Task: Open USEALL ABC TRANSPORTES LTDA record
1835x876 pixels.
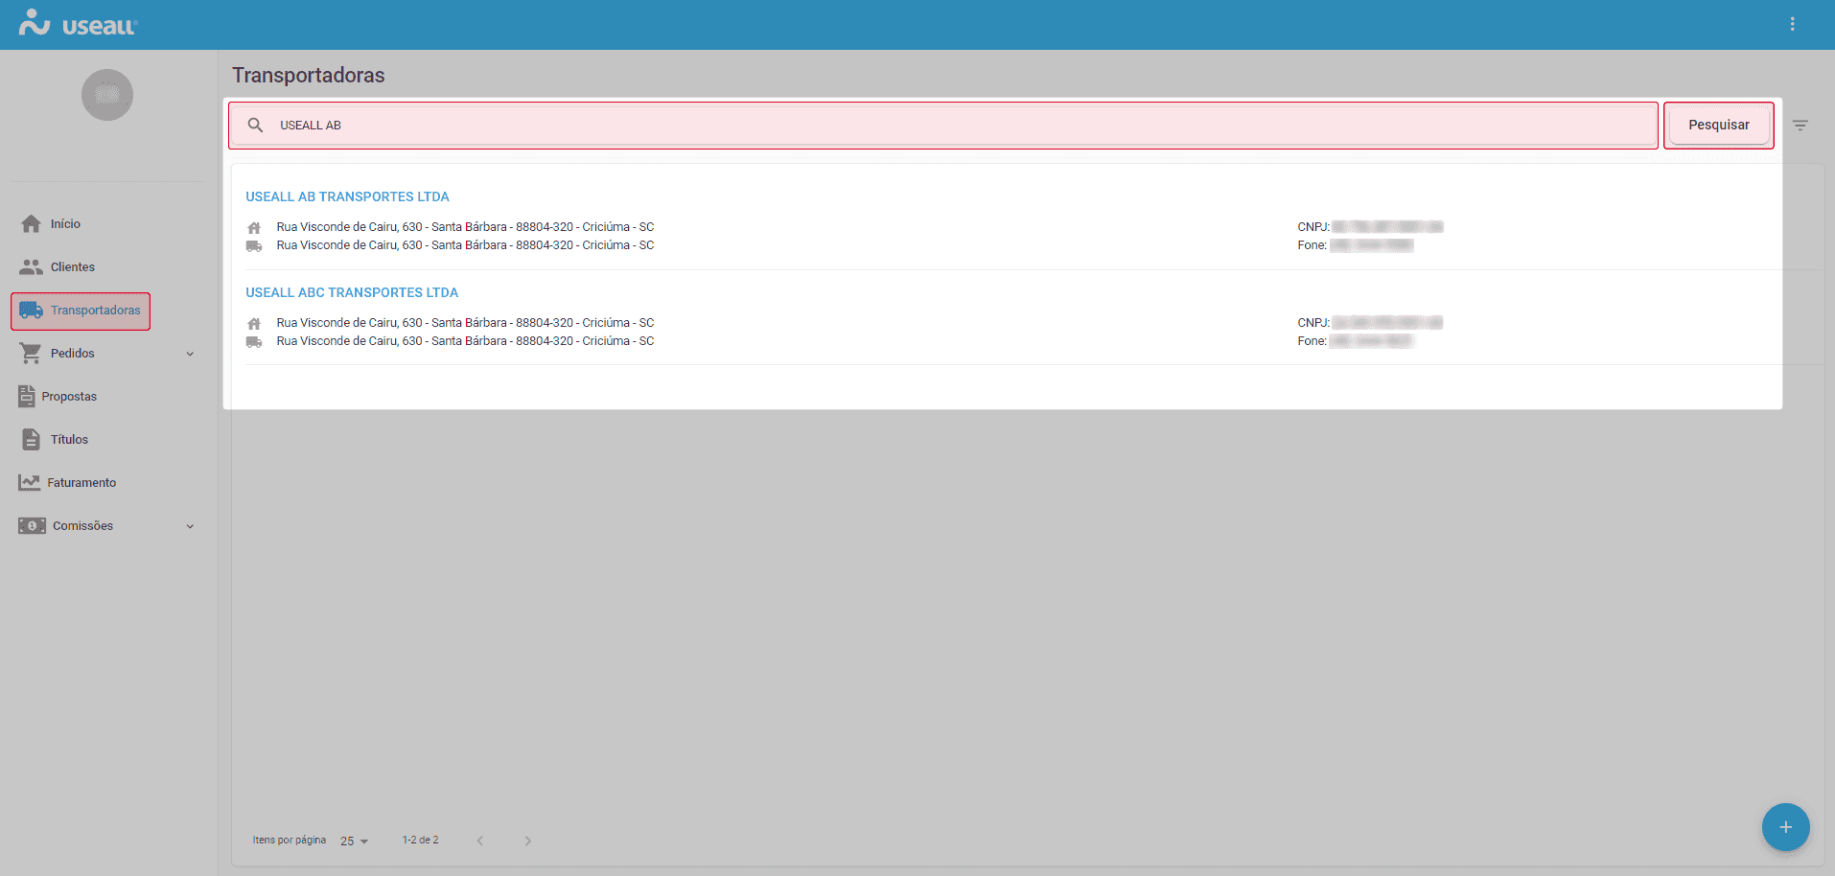Action: tap(352, 292)
